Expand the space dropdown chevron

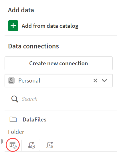[x=104, y=81]
